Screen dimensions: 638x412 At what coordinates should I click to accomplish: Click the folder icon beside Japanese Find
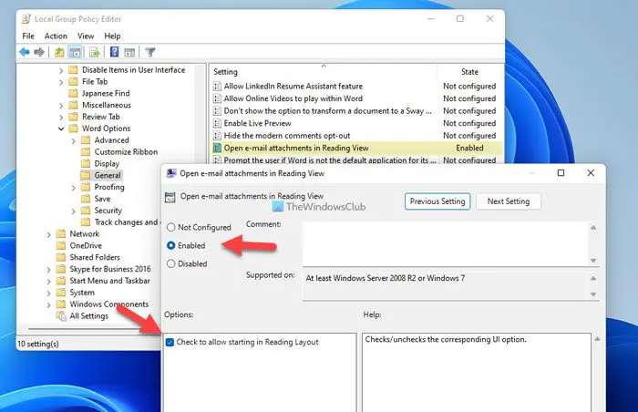73,93
